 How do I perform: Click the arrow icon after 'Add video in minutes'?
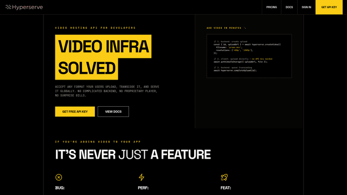[x=245, y=28]
